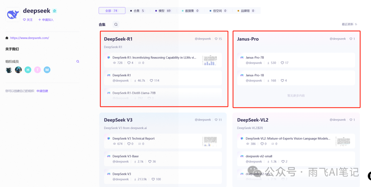The width and height of the screenshot is (371, 187).
Task: Open the DeepSeek-V3 Technical Report paper
Action: click(x=133, y=139)
